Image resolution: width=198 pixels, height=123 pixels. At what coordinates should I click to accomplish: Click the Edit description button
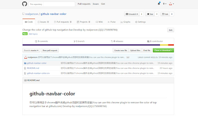pyautogui.click(x=170, y=30)
